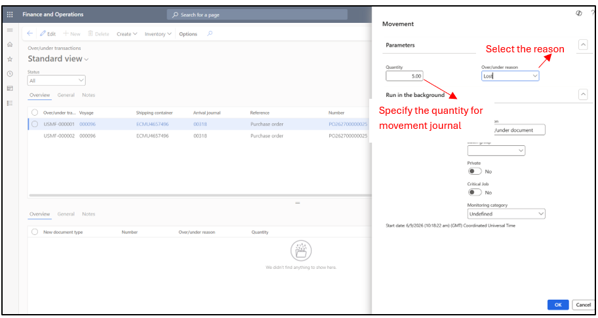Click the toolbar search magnifier icon
The image size is (598, 318).
coord(209,33)
